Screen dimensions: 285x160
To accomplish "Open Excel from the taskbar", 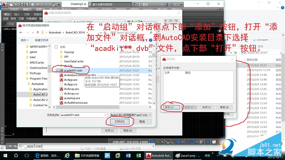I will [x=139, y=155].
